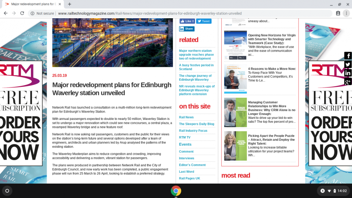This screenshot has width=352, height=198.
Task: Open the Managing Customer Relationships thumbnail
Action: point(235,112)
